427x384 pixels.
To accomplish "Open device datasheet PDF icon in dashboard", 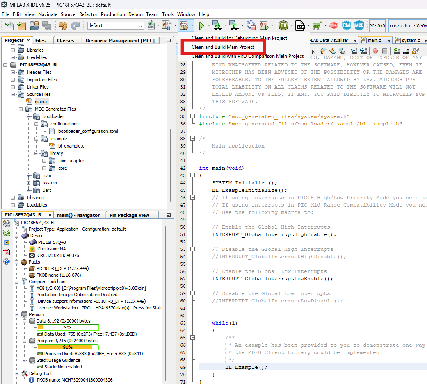I will point(7,252).
